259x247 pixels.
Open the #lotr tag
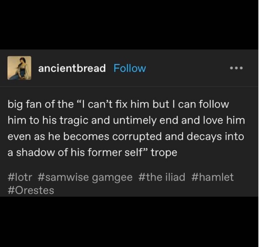pyautogui.click(x=21, y=177)
